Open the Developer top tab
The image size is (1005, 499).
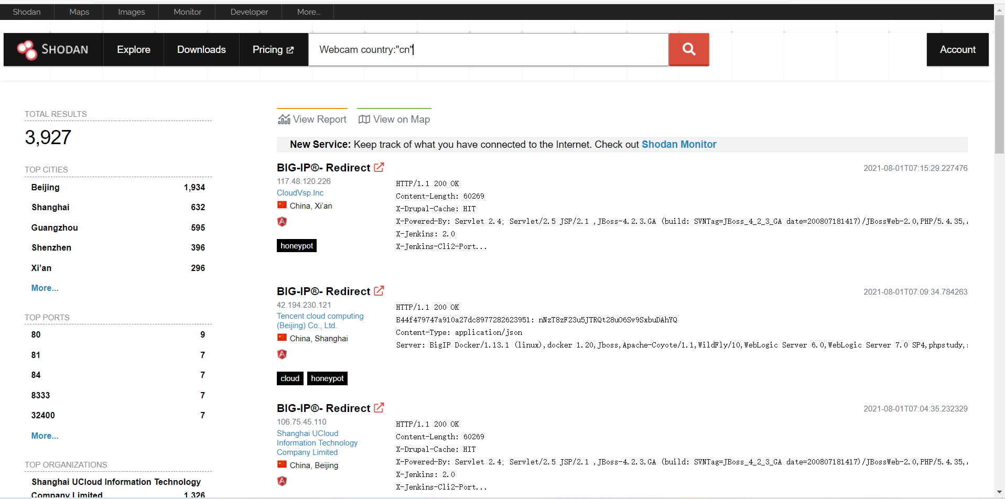(249, 12)
